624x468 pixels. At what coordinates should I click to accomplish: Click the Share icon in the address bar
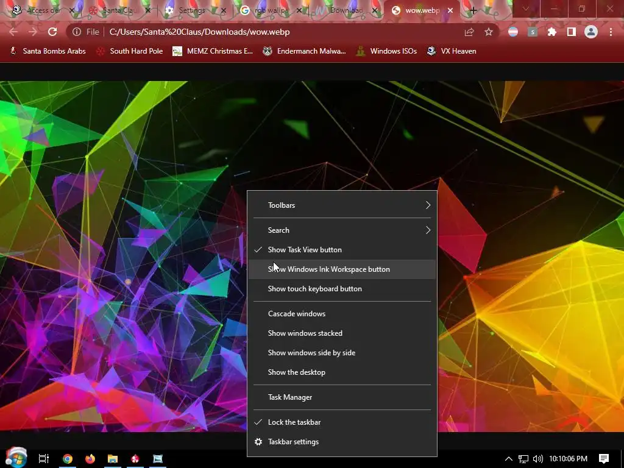coord(469,32)
